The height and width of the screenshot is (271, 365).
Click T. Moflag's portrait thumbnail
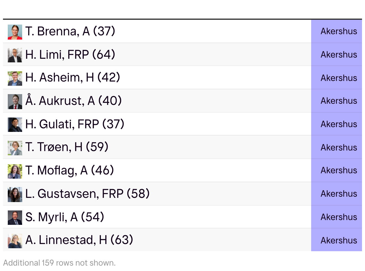click(15, 171)
